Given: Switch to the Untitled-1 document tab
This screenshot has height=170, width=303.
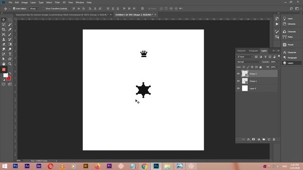Looking at the screenshot, I should click(x=134, y=15).
